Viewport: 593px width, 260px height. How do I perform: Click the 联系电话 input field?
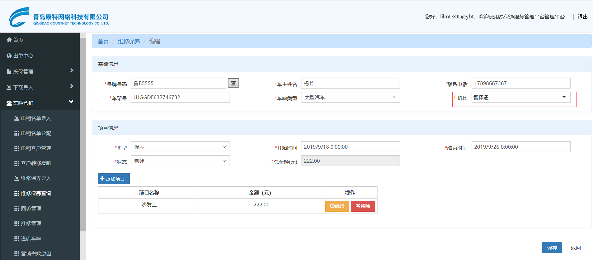tap(521, 83)
